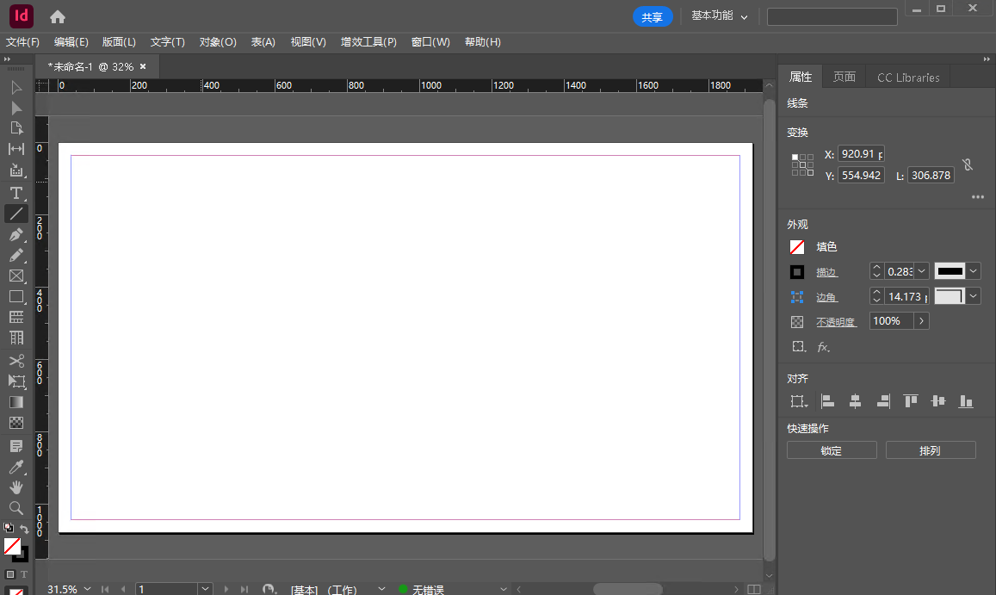Select the Gradient Swatch tool
Image resolution: width=996 pixels, height=595 pixels.
coord(16,402)
